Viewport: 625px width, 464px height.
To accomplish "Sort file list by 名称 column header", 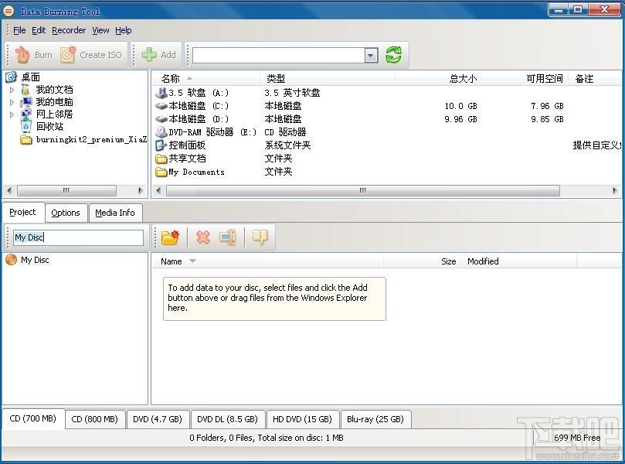I will (206, 79).
